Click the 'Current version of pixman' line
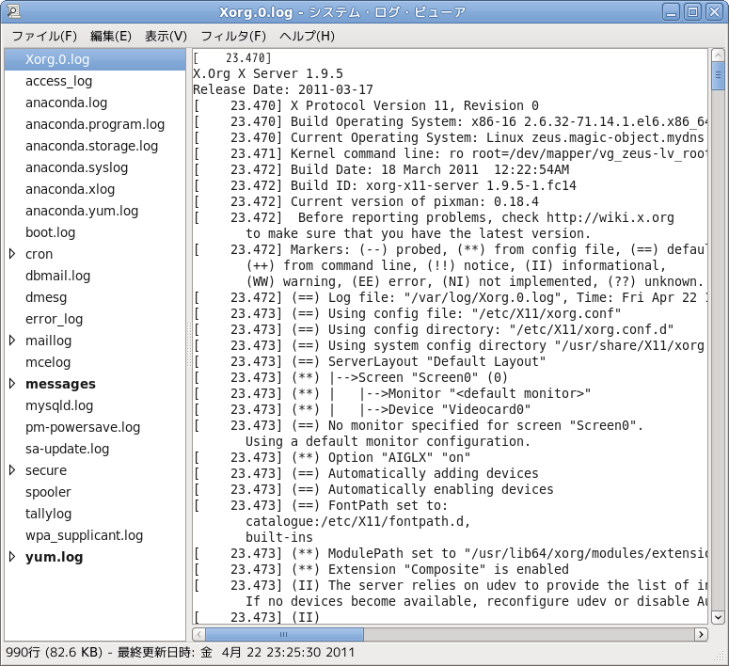Image resolution: width=729 pixels, height=666 pixels. point(366,202)
